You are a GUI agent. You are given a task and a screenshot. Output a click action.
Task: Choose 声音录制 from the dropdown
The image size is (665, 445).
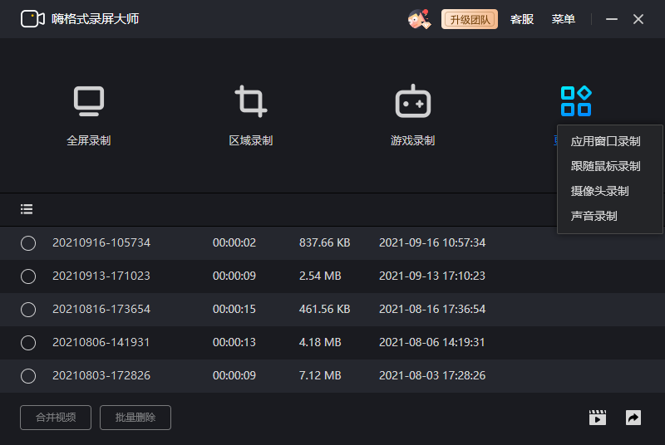click(594, 217)
